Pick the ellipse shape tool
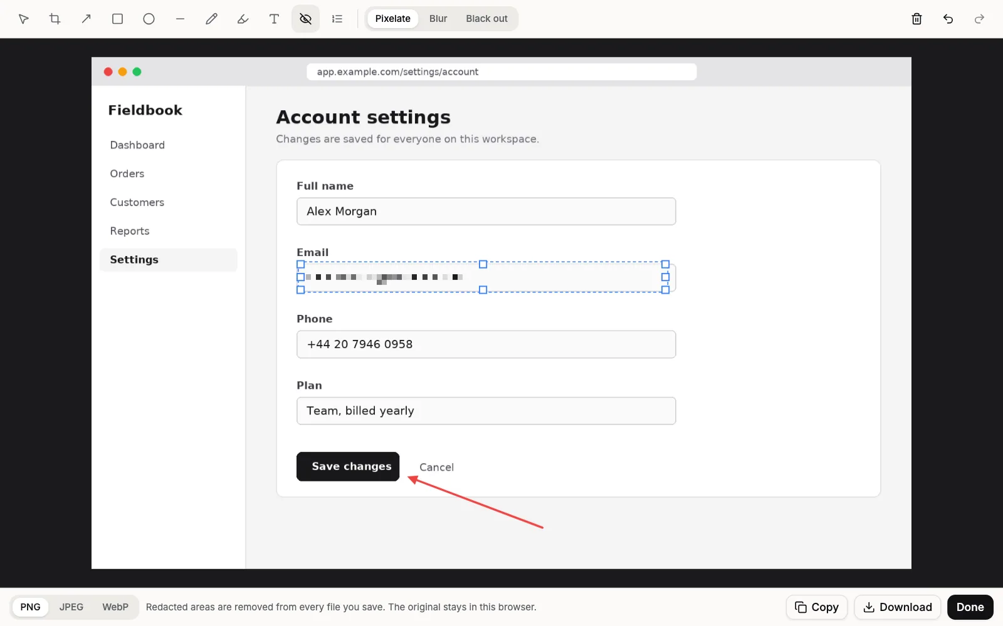This screenshot has height=626, width=1003. click(149, 19)
